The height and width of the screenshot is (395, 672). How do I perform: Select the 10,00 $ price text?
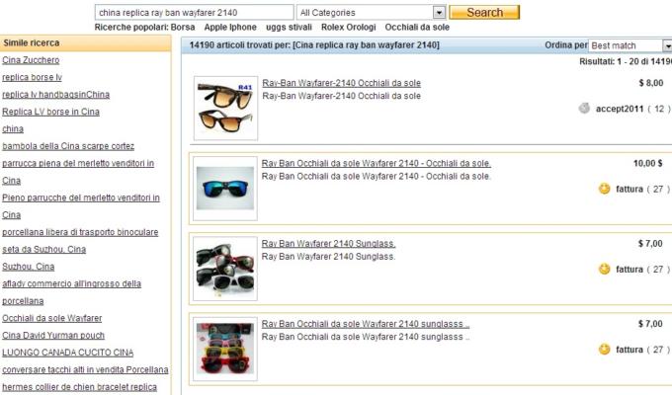coord(647,163)
